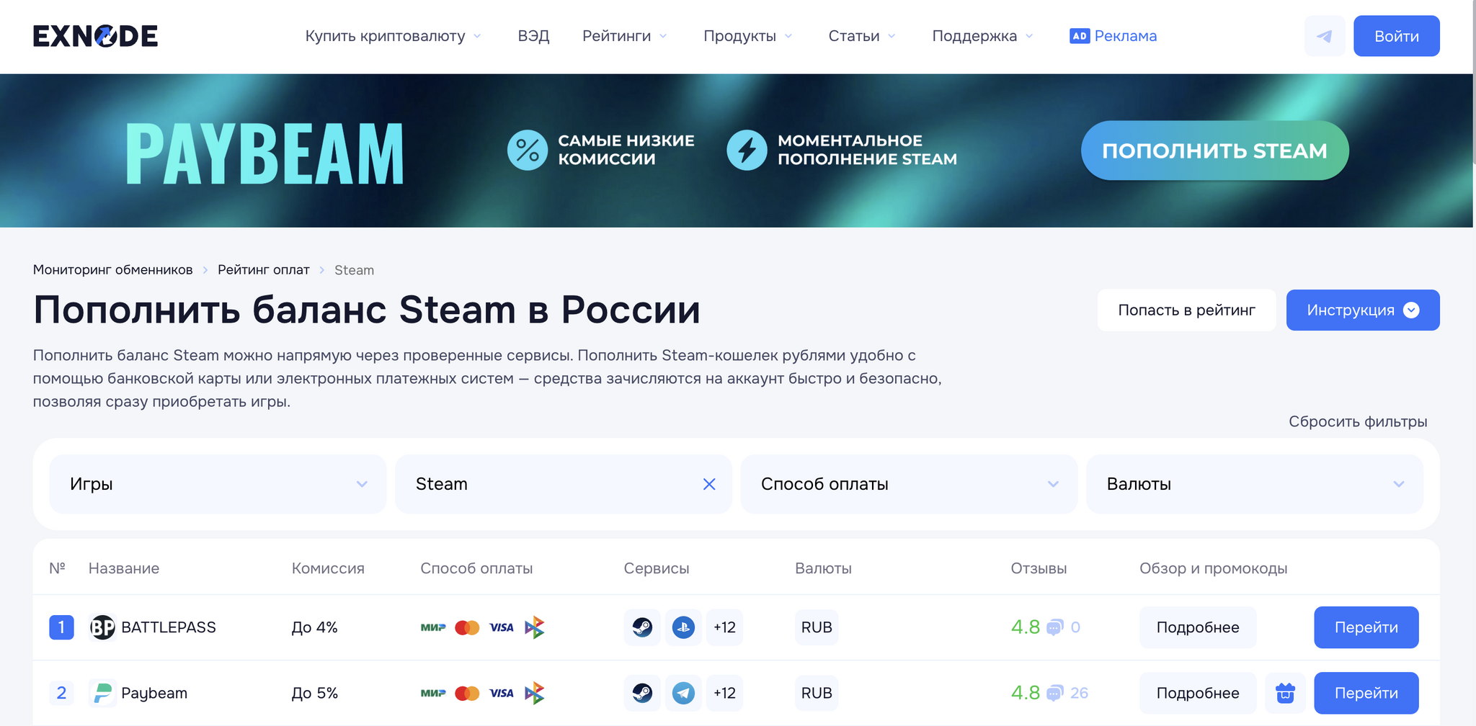The height and width of the screenshot is (726, 1476).
Task: Click the Войти login button
Action: point(1396,36)
